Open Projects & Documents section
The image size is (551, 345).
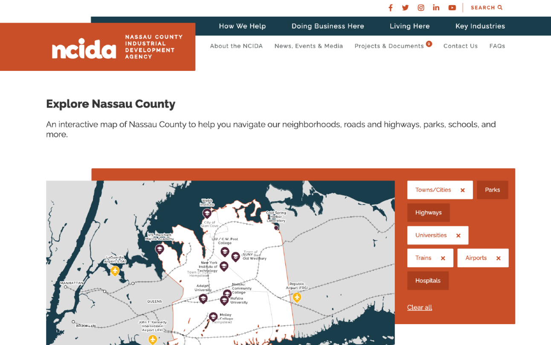pos(389,46)
